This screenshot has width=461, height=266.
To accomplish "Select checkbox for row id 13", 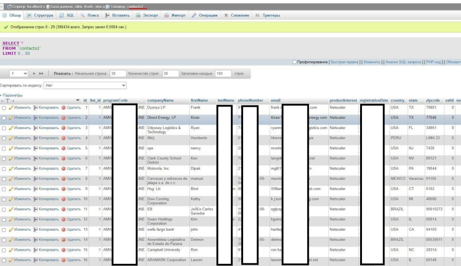I will 4,230.
